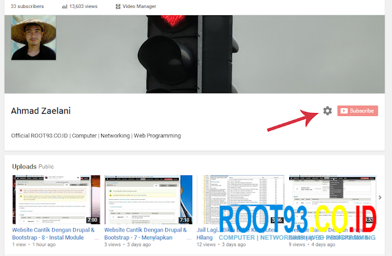Open the Uploads section heading
The image size is (392, 256).
click(24, 167)
